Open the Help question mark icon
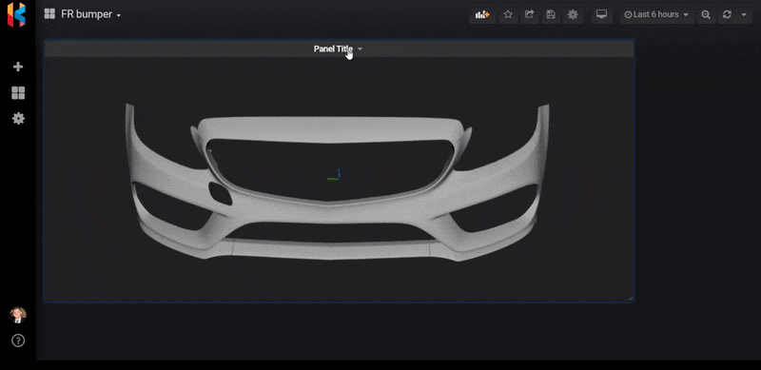This screenshot has width=761, height=370. [18, 341]
